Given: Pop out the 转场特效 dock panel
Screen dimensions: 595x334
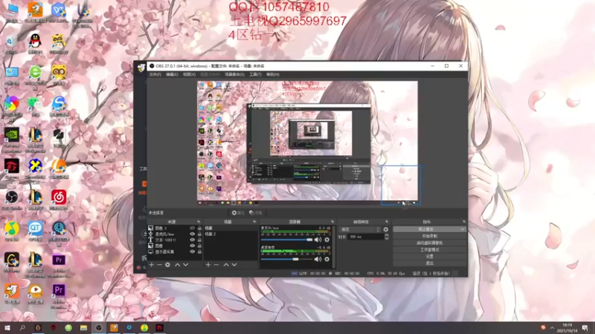Looking at the screenshot, I should coord(387,222).
